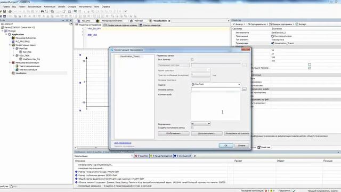Open the Sort by dropdown in properties panel
The width and height of the screenshot is (341, 192).
(257, 24)
